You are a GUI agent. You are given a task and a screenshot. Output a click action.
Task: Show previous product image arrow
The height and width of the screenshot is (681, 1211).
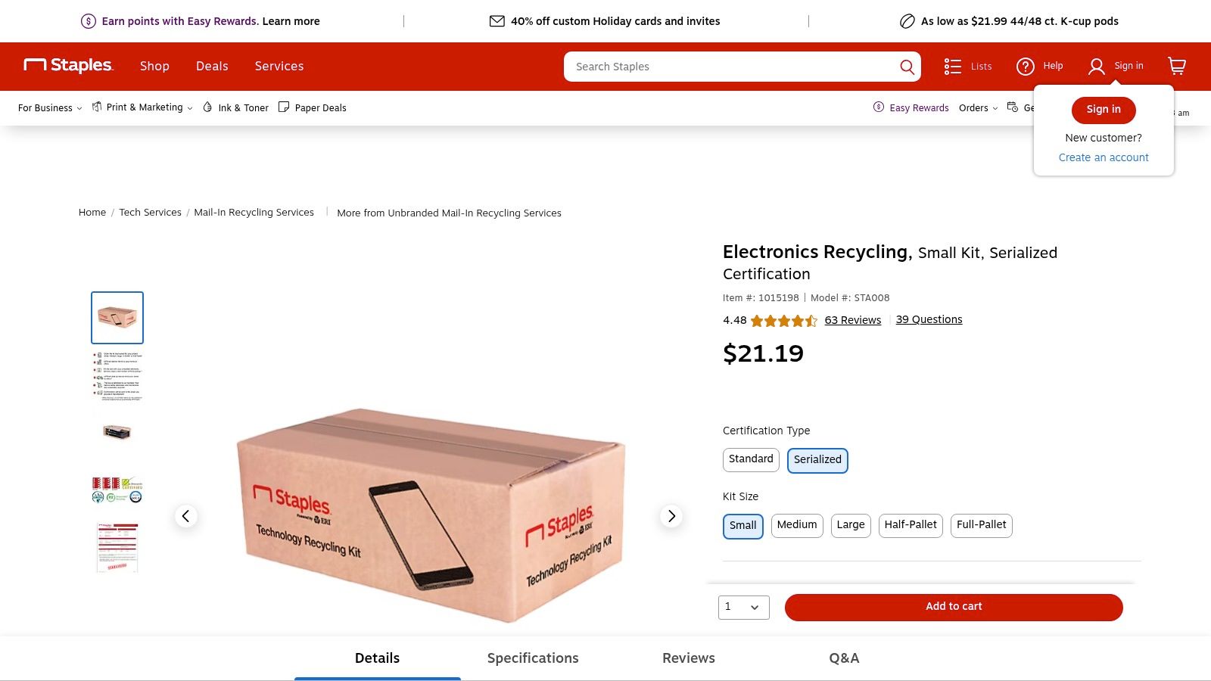(x=186, y=516)
